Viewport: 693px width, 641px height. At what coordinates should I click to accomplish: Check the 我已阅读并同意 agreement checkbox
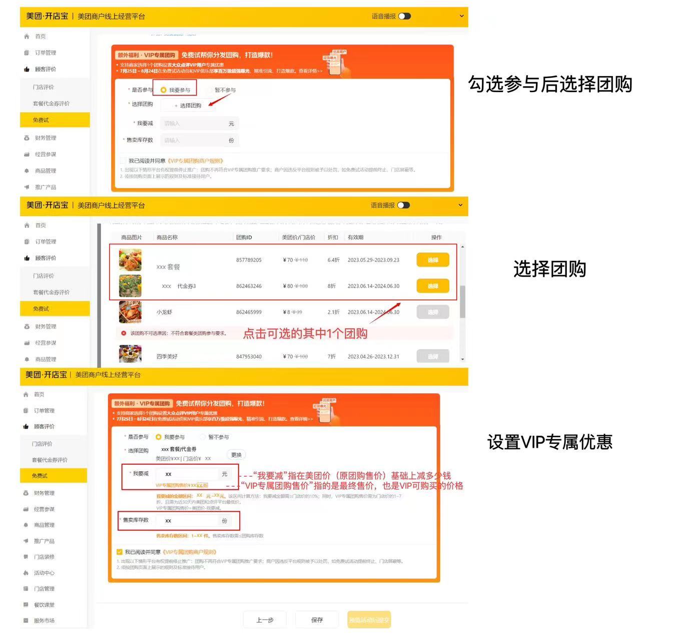123,161
